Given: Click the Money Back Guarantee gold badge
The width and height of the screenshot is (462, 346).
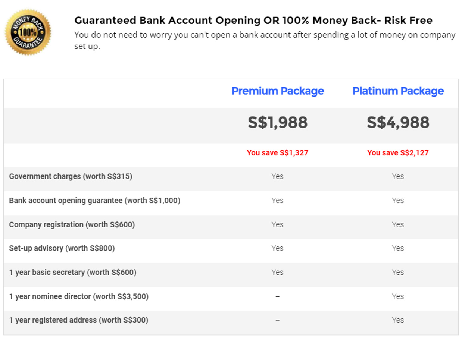Looking at the screenshot, I should pos(28,32).
